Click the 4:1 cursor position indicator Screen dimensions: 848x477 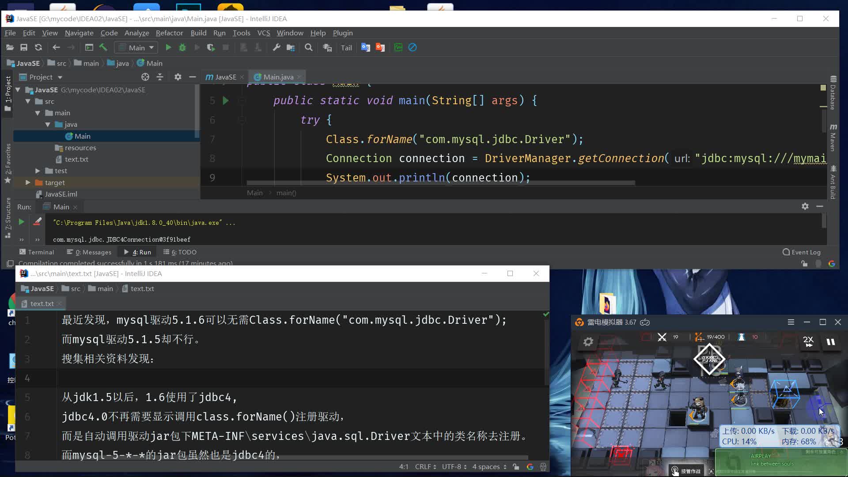404,466
